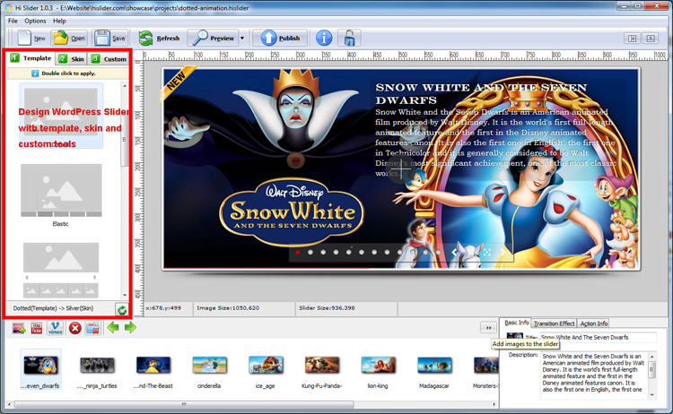Save the current project
This screenshot has height=414, width=673.
pos(109,39)
